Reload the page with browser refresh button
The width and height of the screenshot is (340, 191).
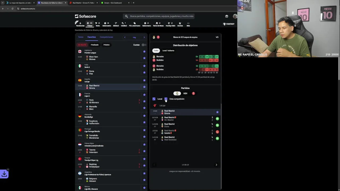coord(12,8)
